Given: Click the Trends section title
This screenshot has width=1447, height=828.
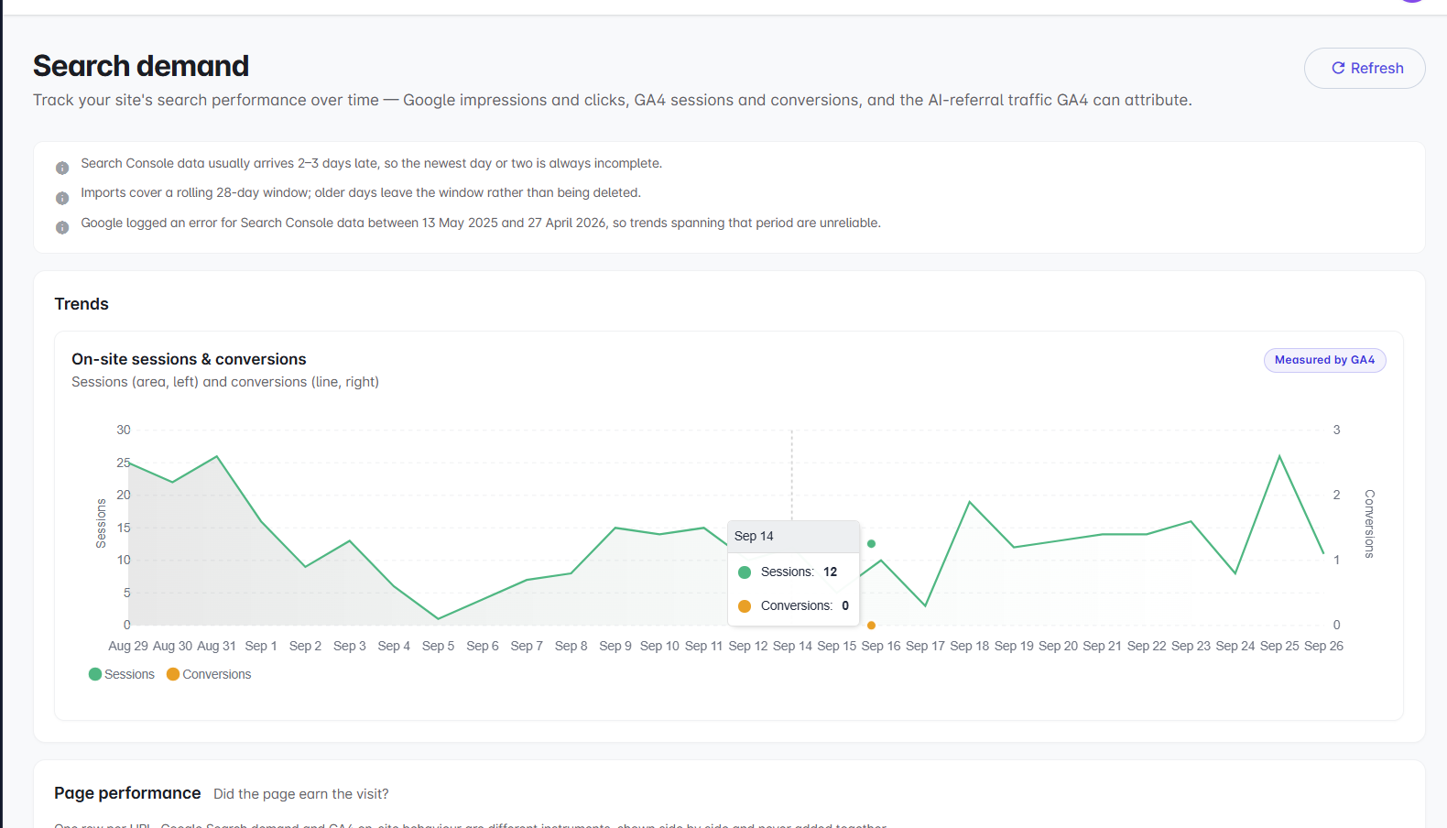Looking at the screenshot, I should (x=82, y=304).
